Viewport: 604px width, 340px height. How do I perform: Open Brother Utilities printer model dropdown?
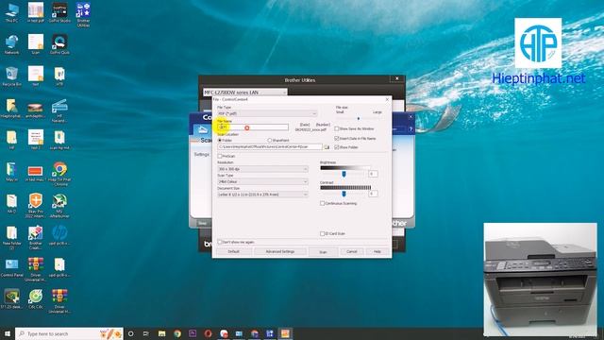point(245,93)
